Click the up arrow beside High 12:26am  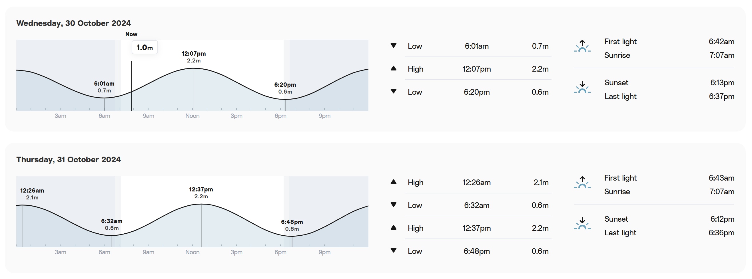pos(394,182)
